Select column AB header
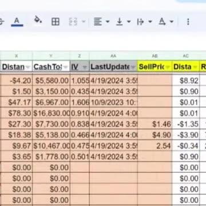This screenshot has width=206, height=206. point(154,56)
